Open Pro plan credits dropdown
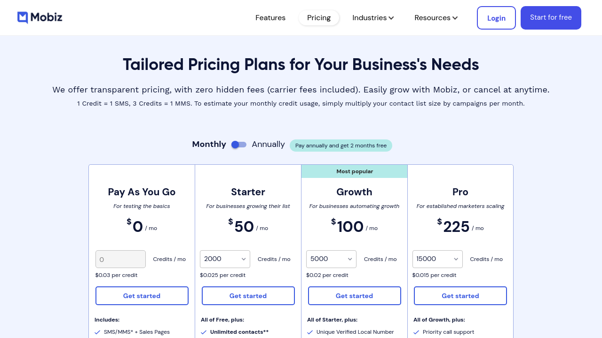Viewport: 602px width, 338px height. (437, 259)
